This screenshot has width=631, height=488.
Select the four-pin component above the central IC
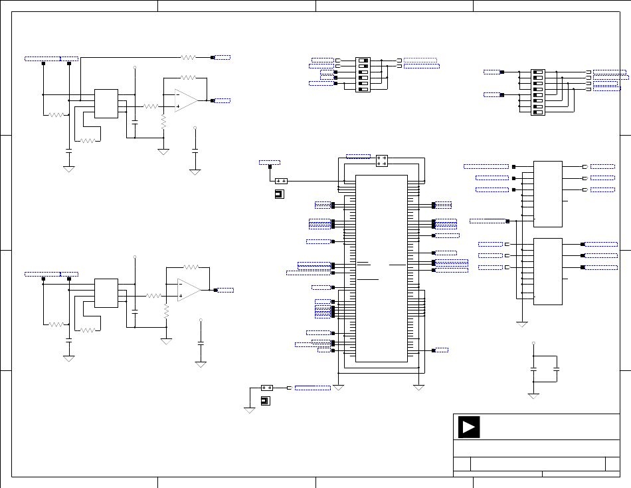[x=382, y=161]
